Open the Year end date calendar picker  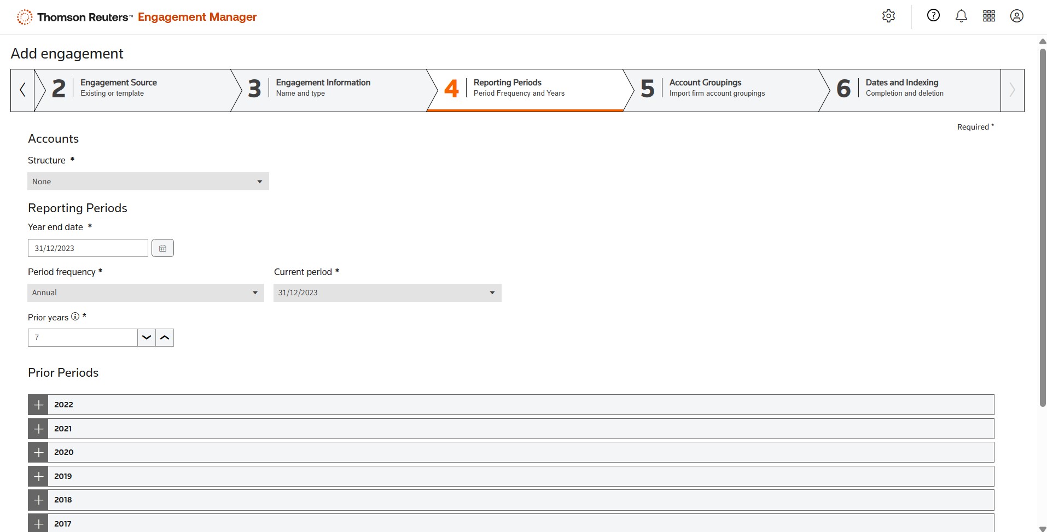pos(162,248)
